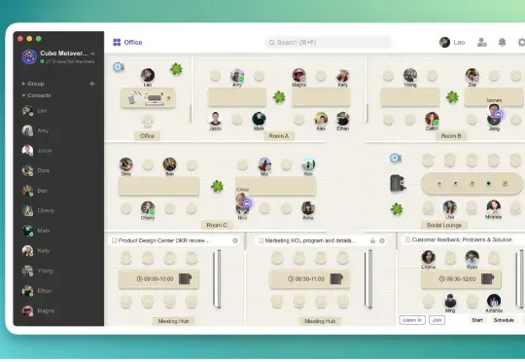525x362 pixels.
Task: Select contact Dora in the sidebar
Action: [58, 170]
